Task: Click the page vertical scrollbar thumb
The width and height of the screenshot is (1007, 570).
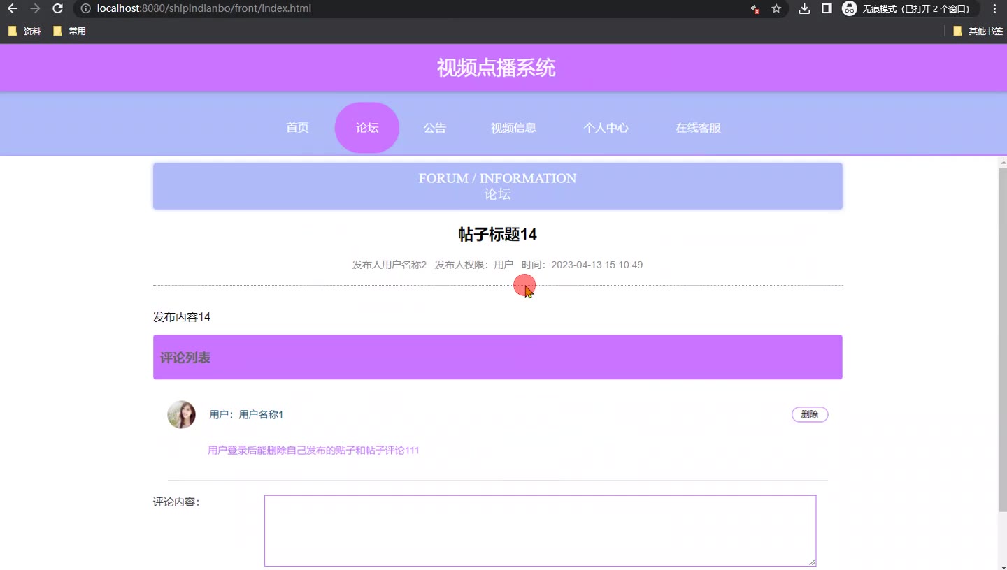Action: coord(1003,339)
